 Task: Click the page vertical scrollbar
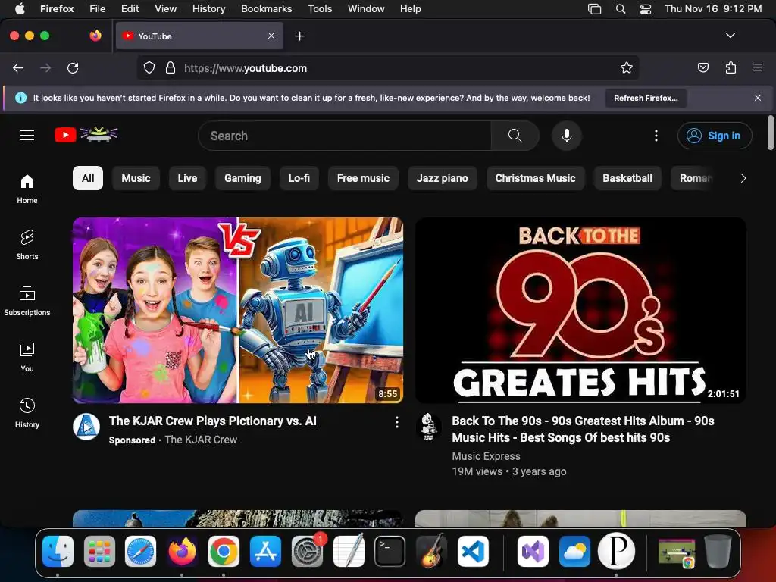tap(770, 133)
